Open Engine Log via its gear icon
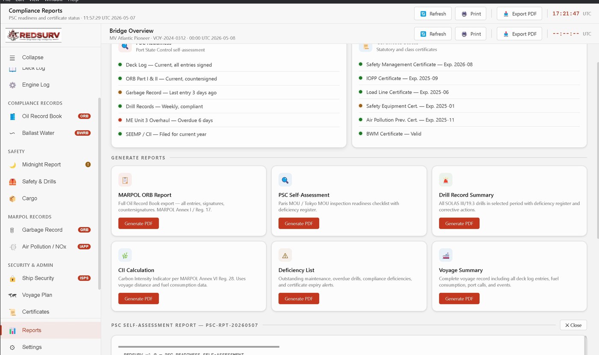Screen dimensions: 599x355 tap(13, 85)
